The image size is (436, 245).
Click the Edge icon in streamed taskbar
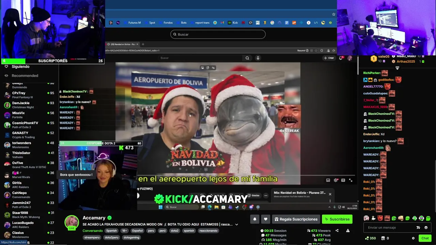[209, 207]
